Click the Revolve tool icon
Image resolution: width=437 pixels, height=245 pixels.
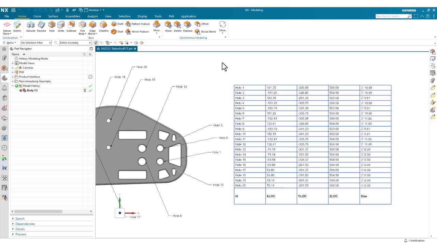(x=41, y=26)
